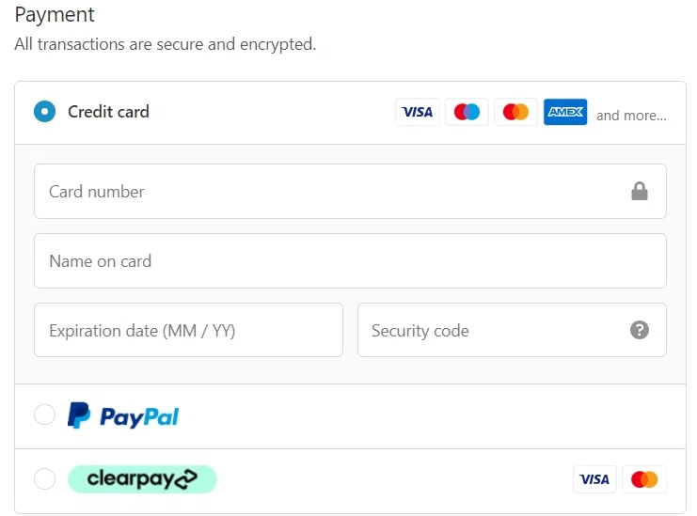Focus the Expiration date field
Screen dimensions: 697x516
click(188, 330)
